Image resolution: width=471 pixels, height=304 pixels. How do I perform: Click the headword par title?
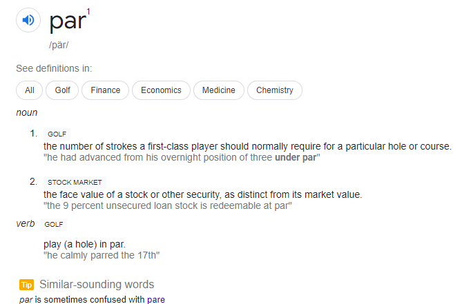pos(68,21)
